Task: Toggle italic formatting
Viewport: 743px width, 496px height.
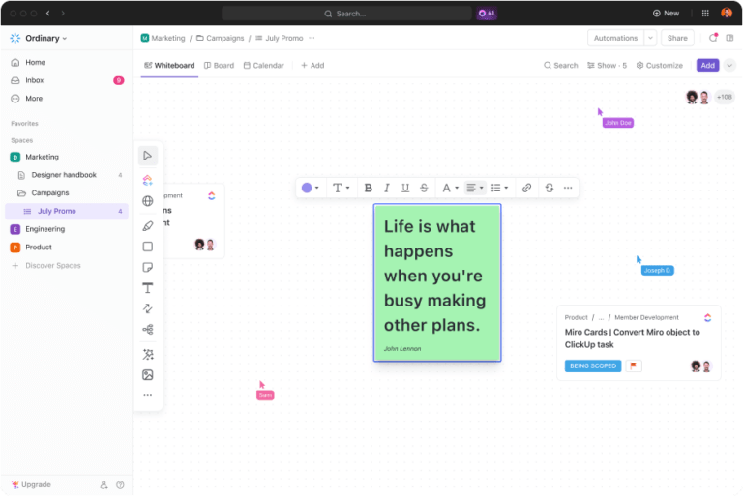Action: coord(387,188)
